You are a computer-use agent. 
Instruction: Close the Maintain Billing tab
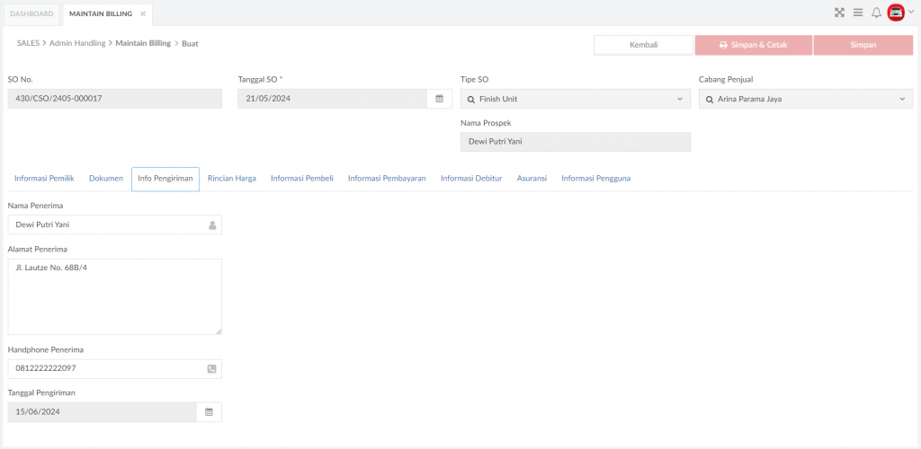(x=143, y=13)
